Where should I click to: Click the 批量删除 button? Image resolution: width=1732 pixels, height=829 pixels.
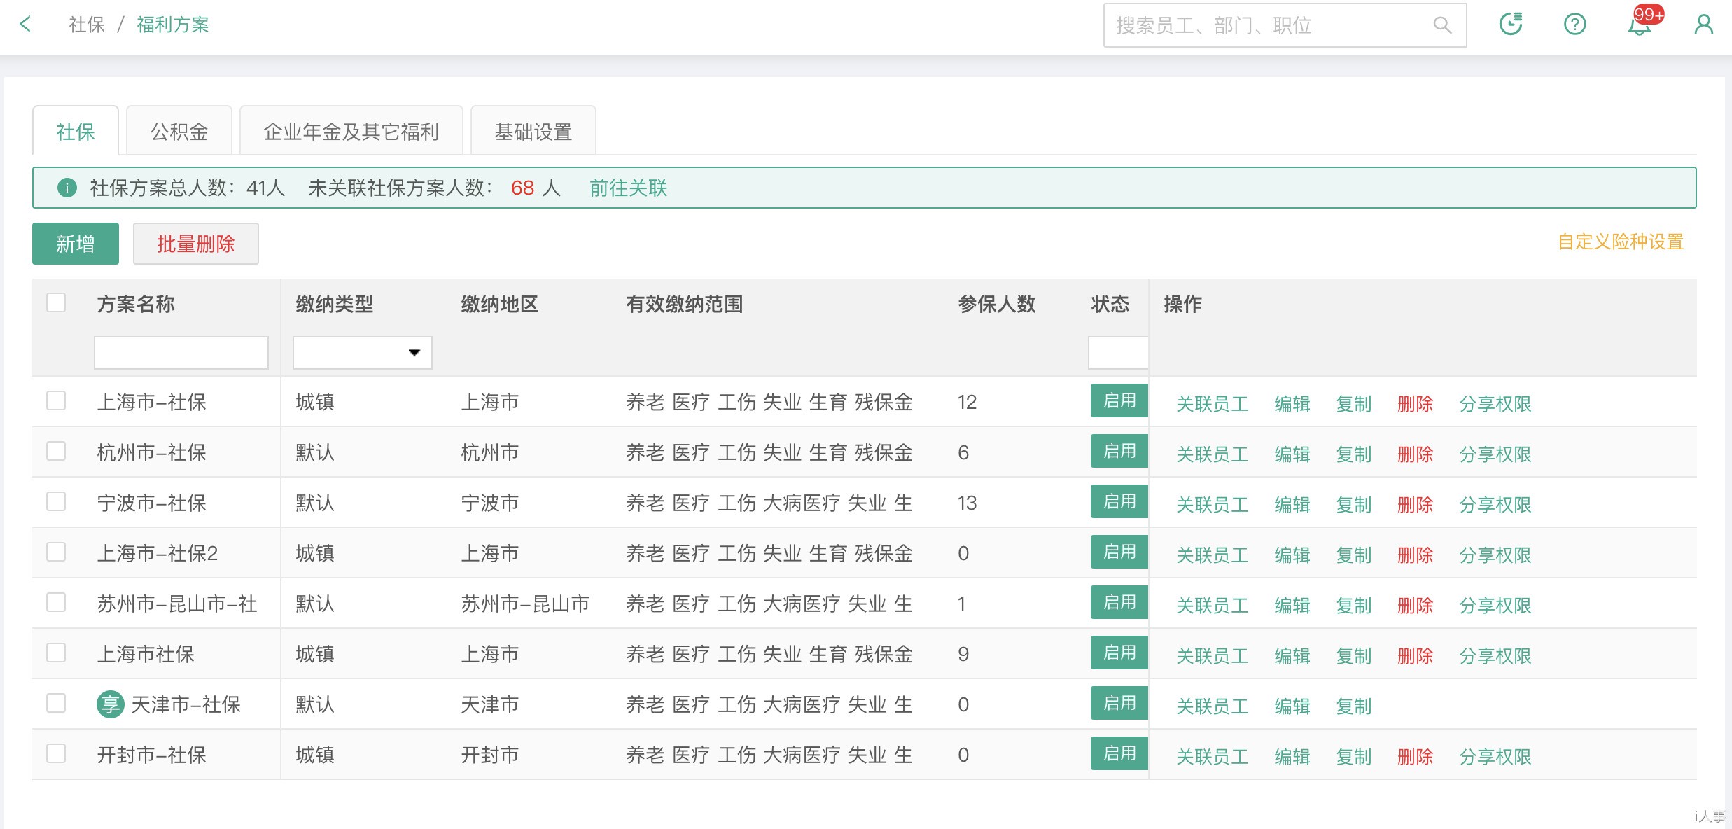click(x=195, y=243)
